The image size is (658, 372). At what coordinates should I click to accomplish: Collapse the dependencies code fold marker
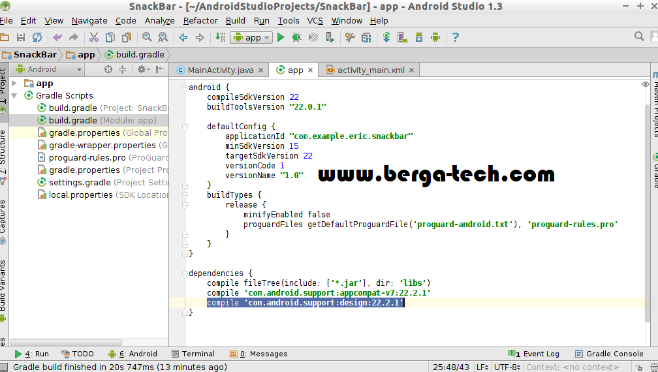pyautogui.click(x=185, y=273)
